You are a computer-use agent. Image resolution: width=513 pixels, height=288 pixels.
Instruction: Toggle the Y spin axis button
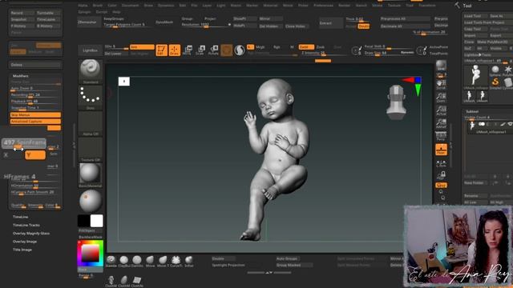[35, 154]
